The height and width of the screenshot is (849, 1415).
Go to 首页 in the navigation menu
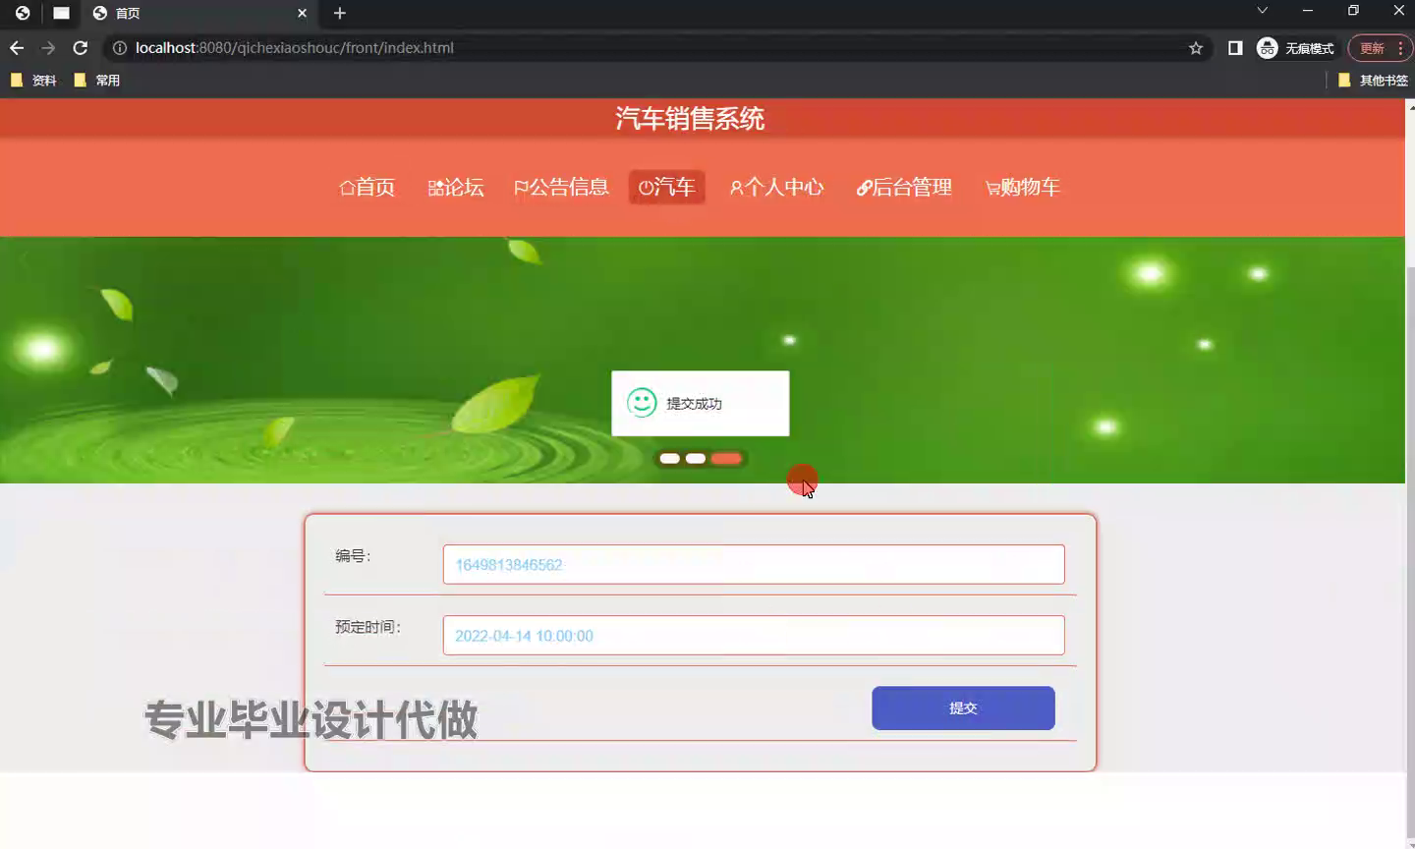pos(368,187)
